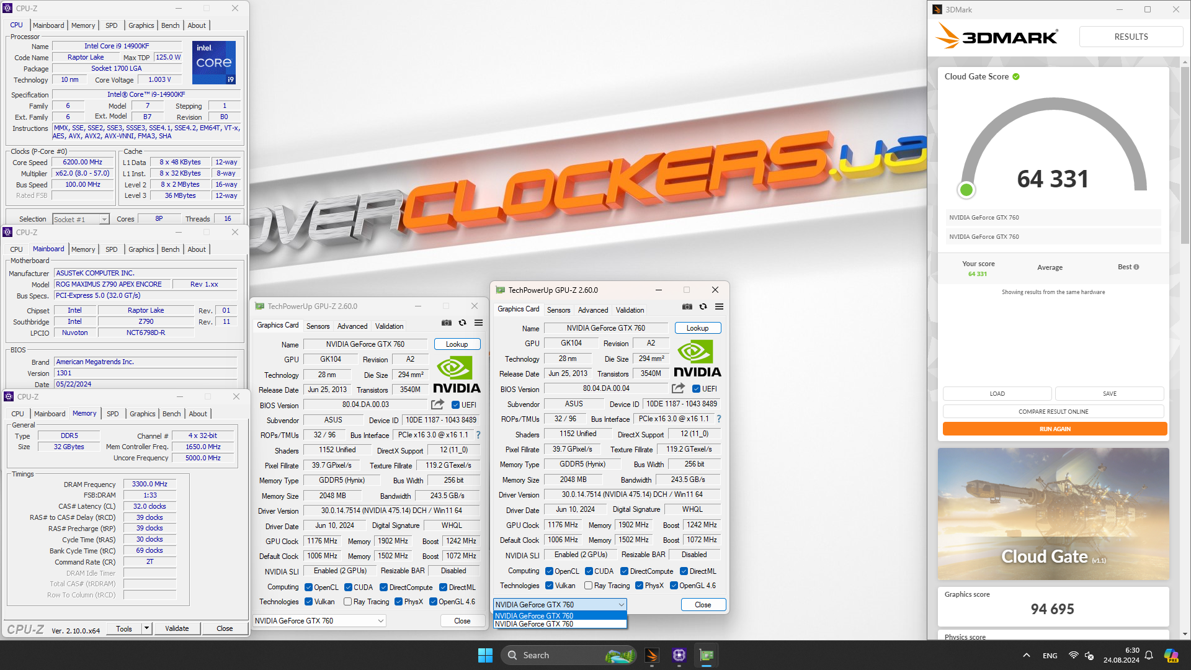Image resolution: width=1191 pixels, height=670 pixels.
Task: Click Close button in left GPU-Z window
Action: tap(462, 620)
